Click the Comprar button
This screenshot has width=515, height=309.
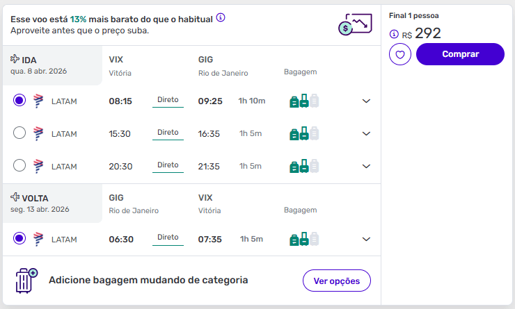[460, 53]
